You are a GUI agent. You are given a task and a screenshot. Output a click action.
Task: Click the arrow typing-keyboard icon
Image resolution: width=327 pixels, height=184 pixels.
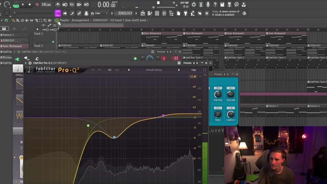coord(65,13)
